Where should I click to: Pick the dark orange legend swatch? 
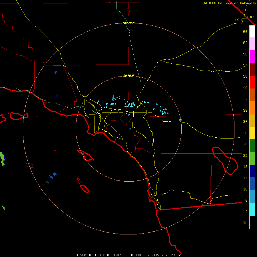point(252,95)
